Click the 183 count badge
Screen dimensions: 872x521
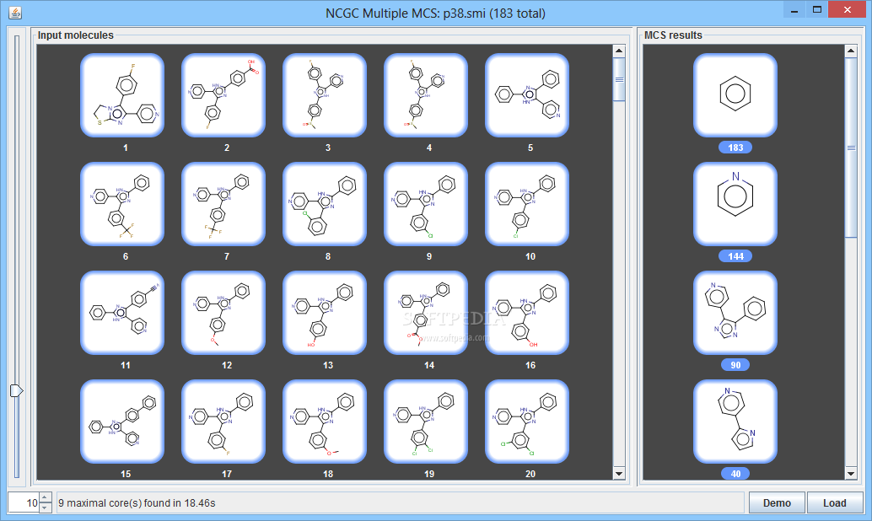[x=735, y=148]
